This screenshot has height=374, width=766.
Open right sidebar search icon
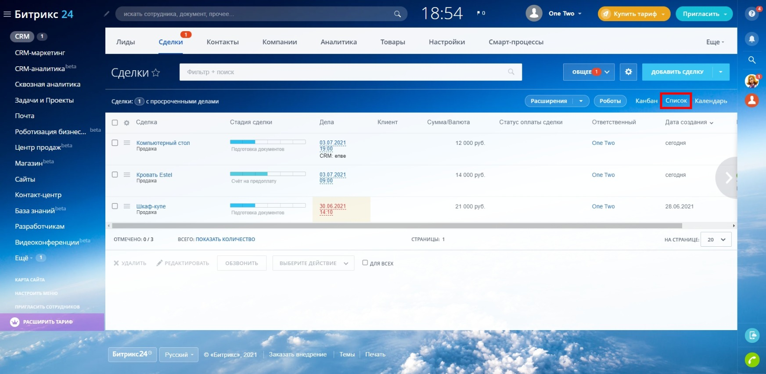click(x=752, y=60)
